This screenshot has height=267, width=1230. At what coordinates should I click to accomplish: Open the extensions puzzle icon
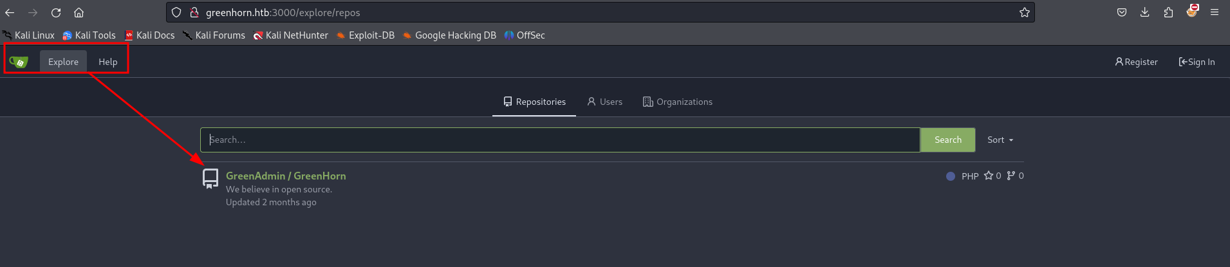tap(1168, 13)
